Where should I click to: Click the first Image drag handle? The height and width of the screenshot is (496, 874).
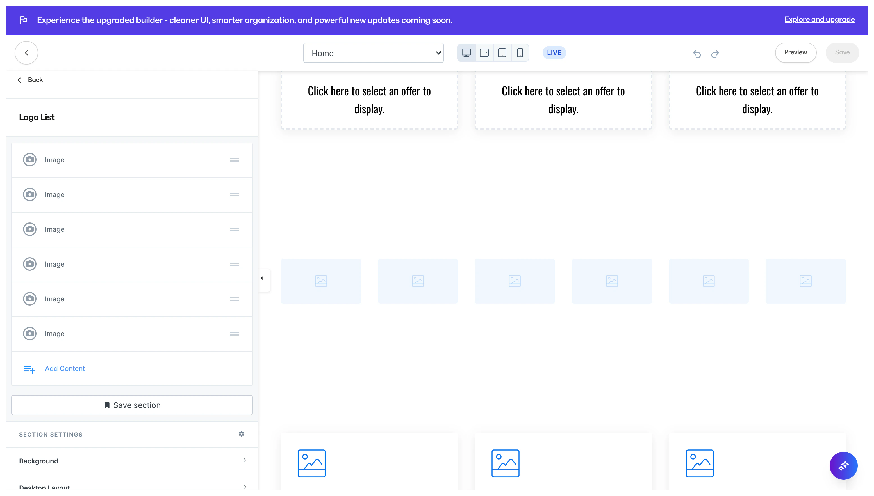click(x=234, y=160)
